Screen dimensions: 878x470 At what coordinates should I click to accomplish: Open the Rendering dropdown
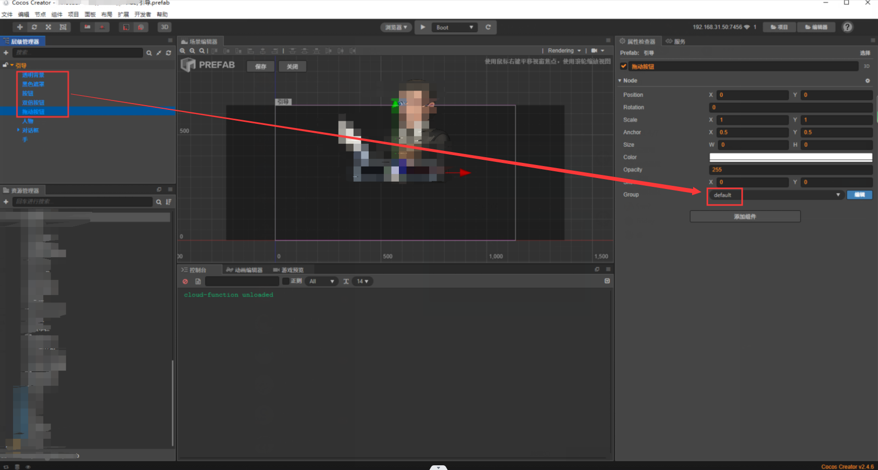564,50
